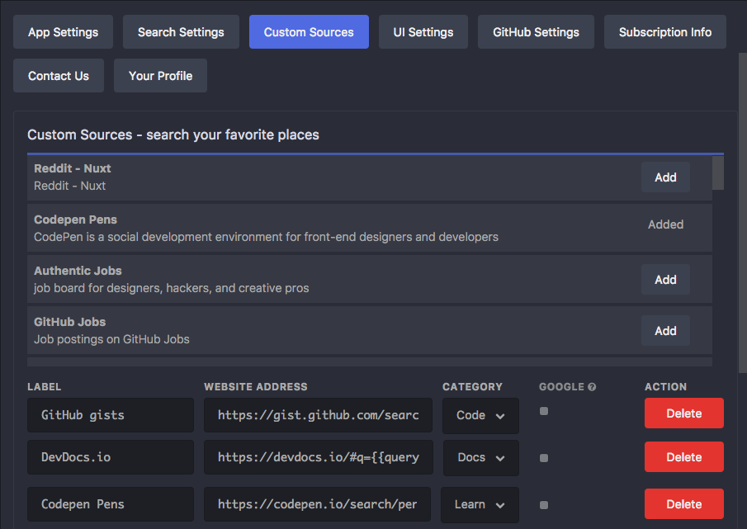Click the ACTION column header
This screenshot has width=747, height=529.
[x=665, y=386]
